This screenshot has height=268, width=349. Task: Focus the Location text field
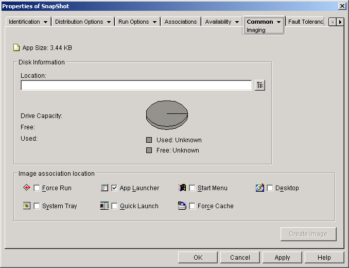[x=136, y=86]
